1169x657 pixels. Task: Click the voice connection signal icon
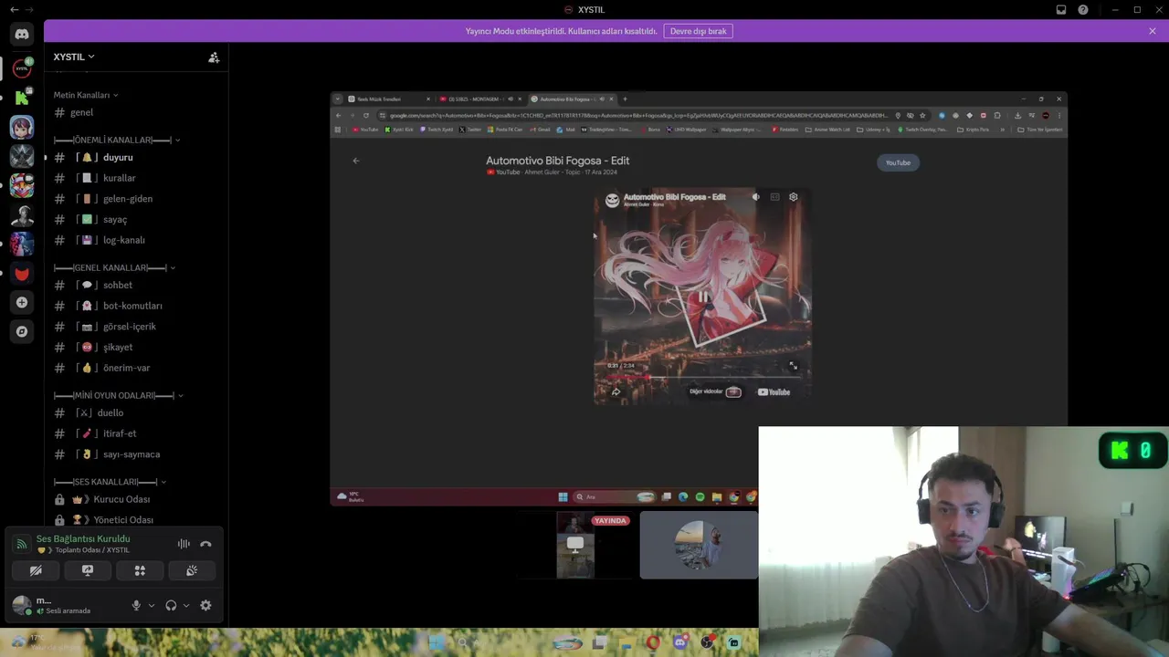(x=20, y=544)
